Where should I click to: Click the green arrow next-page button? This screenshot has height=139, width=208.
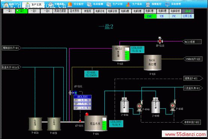pyautogui.click(x=188, y=11)
